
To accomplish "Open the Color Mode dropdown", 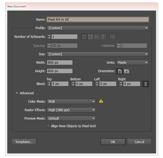I will tap(71, 101).
